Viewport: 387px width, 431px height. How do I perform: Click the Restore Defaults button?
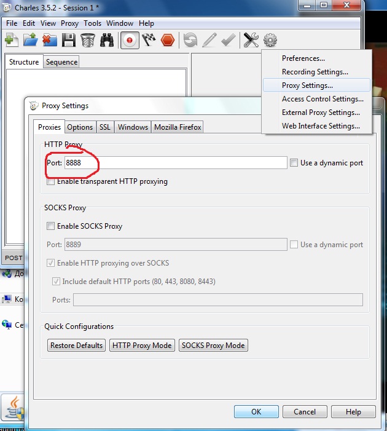76,346
